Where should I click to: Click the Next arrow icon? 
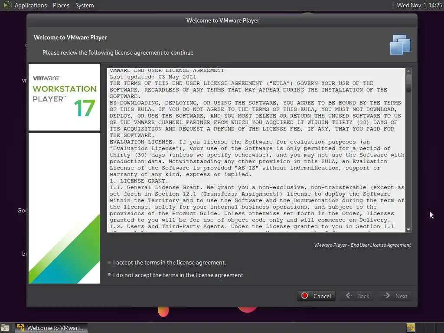pos(387,296)
